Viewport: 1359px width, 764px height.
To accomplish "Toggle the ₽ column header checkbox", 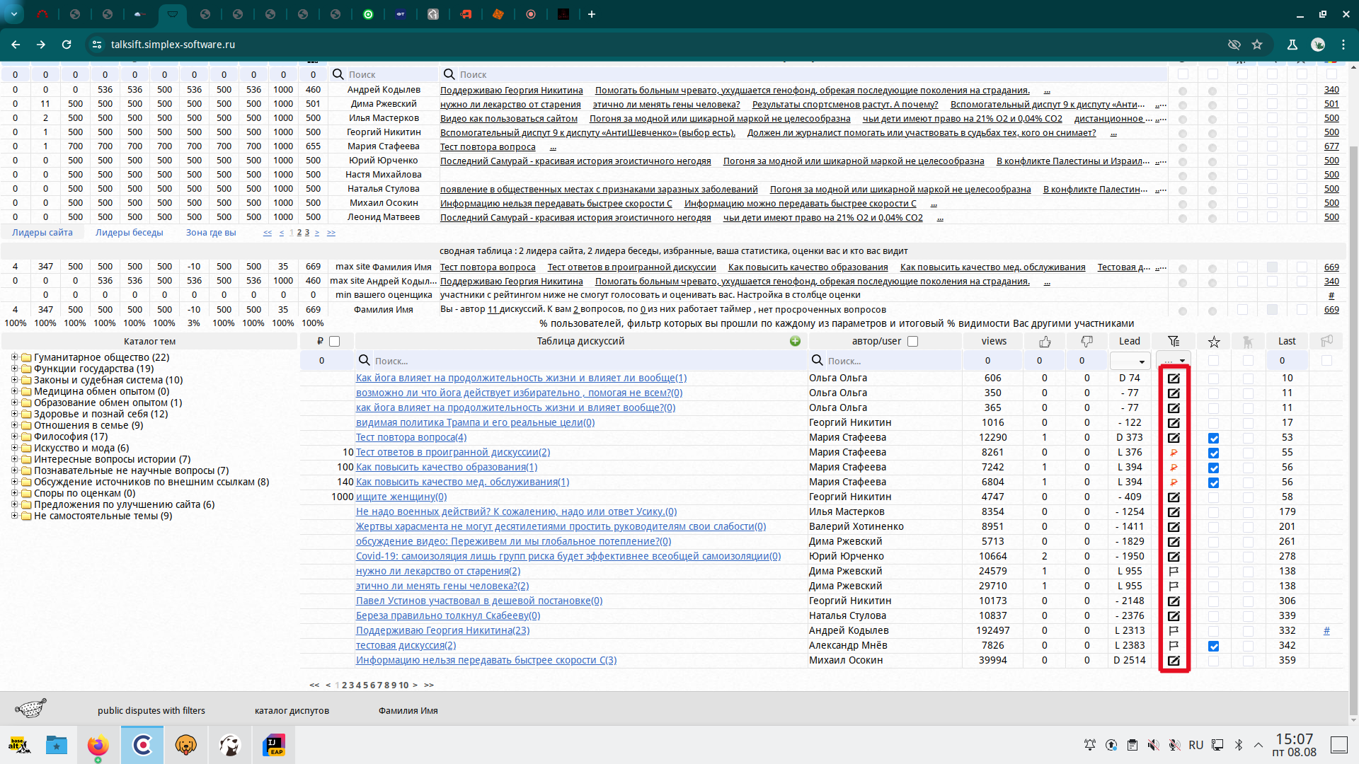I will click(335, 342).
